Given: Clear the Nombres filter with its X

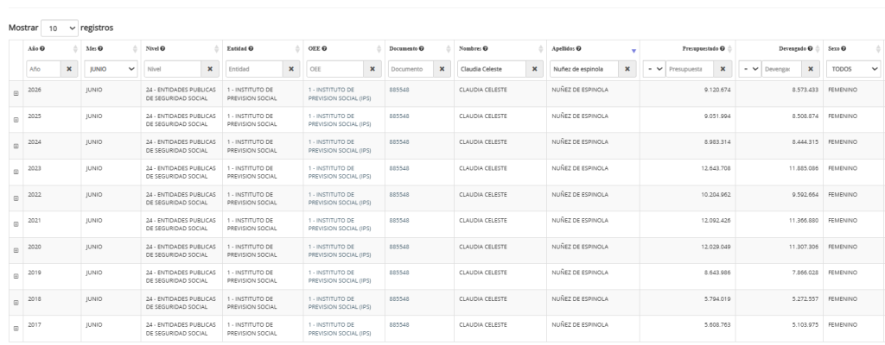Looking at the screenshot, I should point(534,69).
